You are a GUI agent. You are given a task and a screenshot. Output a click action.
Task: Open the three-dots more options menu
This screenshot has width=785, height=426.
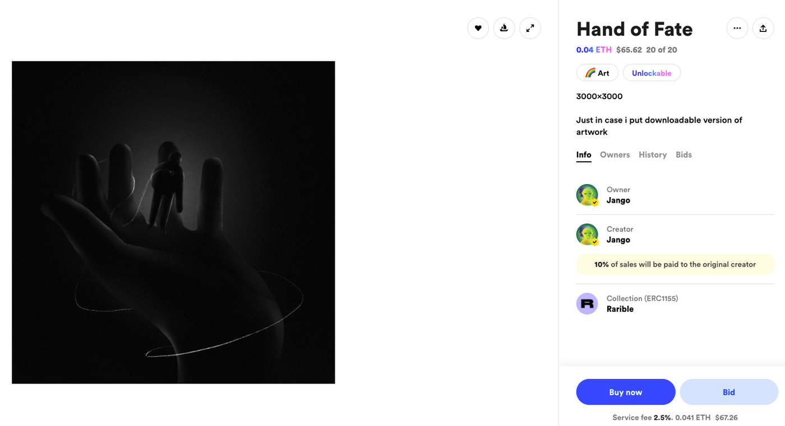tap(737, 28)
